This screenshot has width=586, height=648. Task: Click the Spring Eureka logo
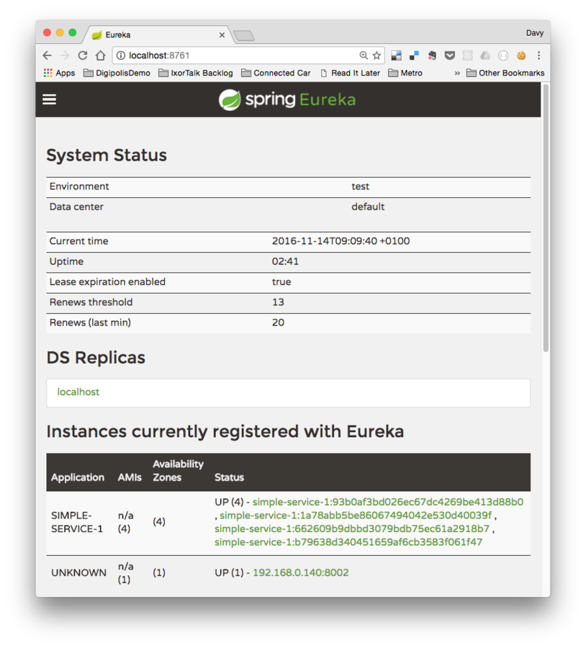click(287, 99)
